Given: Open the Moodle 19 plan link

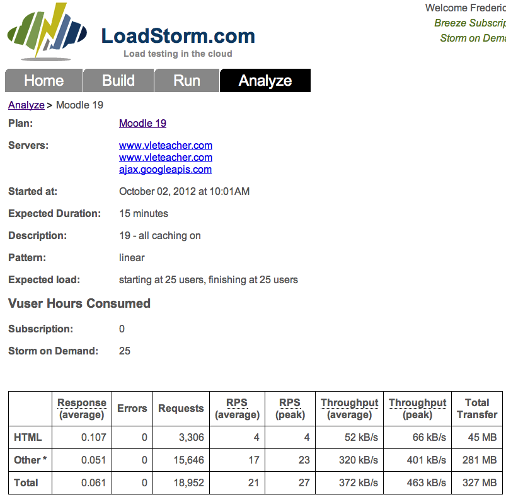Looking at the screenshot, I should [x=142, y=124].
